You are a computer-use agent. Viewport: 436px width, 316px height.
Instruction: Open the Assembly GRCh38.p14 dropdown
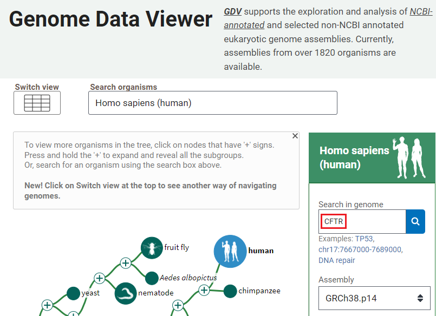click(374, 298)
